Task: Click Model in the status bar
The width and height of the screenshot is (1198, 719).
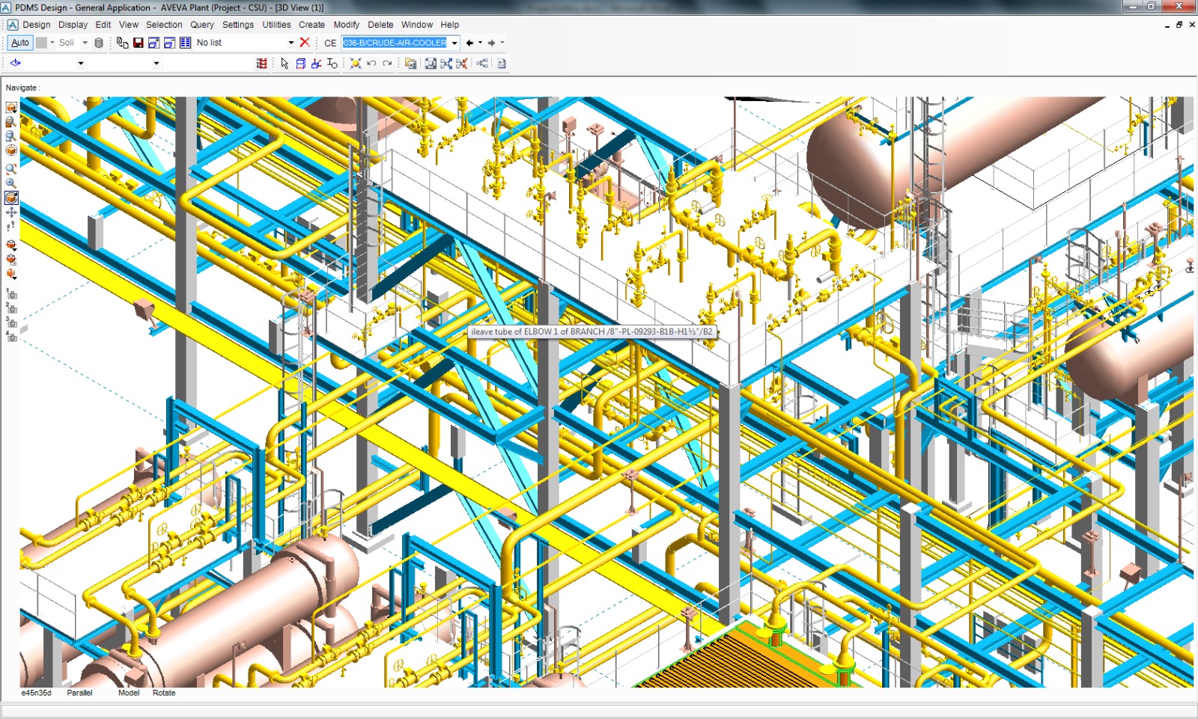Action: click(128, 693)
